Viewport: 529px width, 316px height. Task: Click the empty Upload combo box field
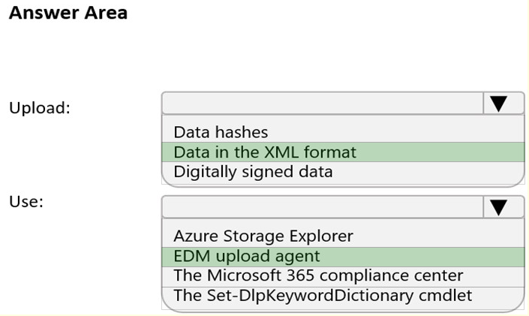[323, 104]
